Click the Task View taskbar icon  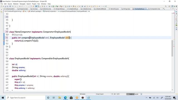click(54, 97)
